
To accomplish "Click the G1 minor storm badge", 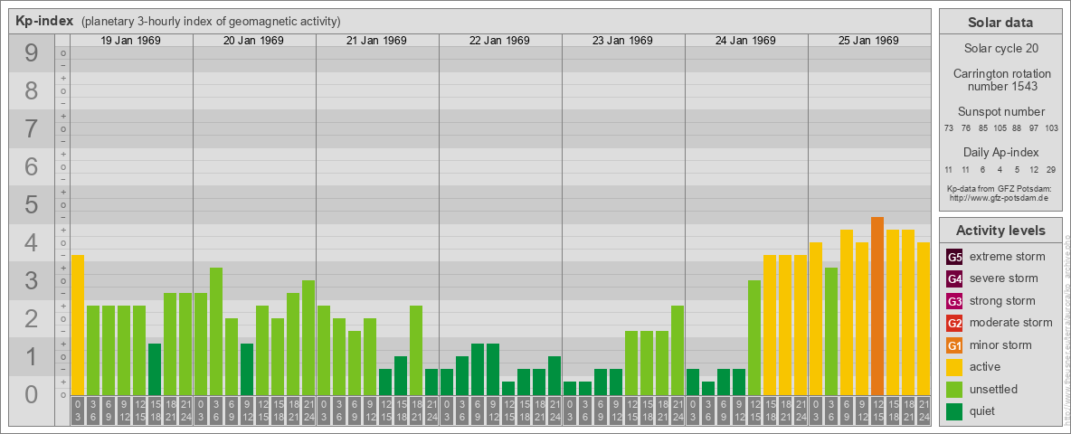I will 954,345.
